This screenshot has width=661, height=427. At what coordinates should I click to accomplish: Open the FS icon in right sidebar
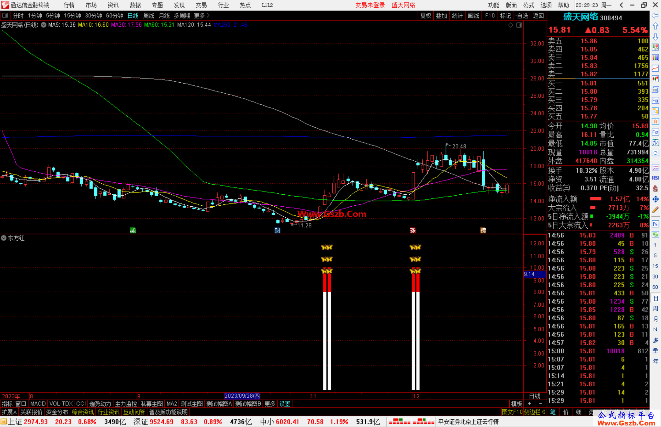[655, 224]
